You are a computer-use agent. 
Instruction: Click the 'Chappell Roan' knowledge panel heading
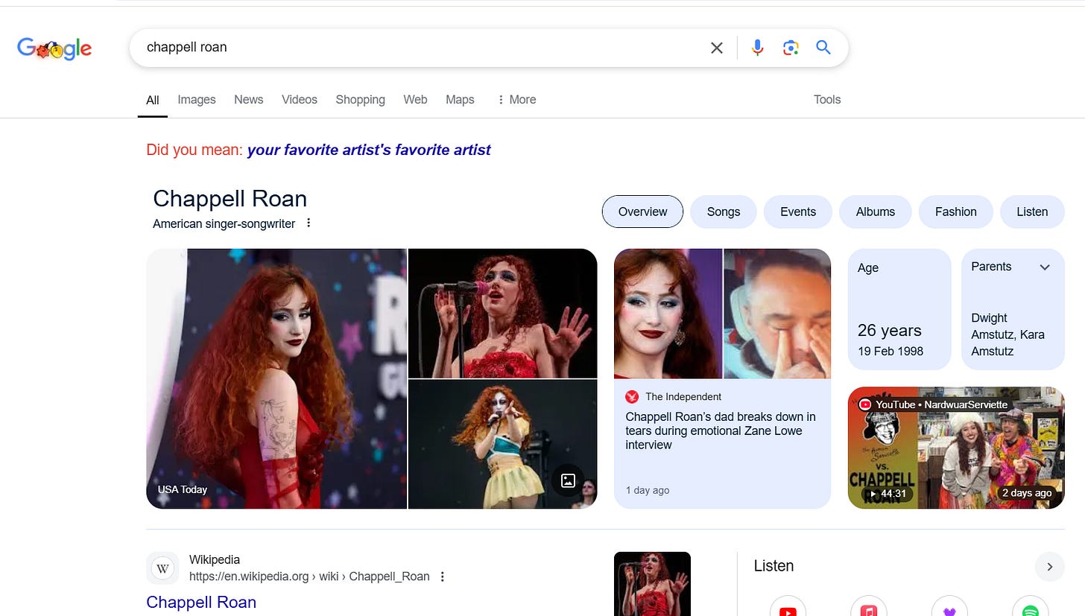point(230,199)
